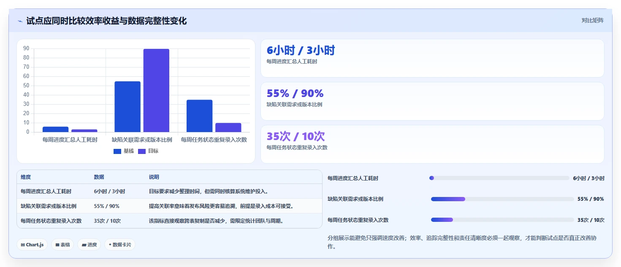The height and width of the screenshot is (267, 621).
Task: Click the chart axis label 每周进度汇总人工耗时
Action: pyautogui.click(x=70, y=140)
